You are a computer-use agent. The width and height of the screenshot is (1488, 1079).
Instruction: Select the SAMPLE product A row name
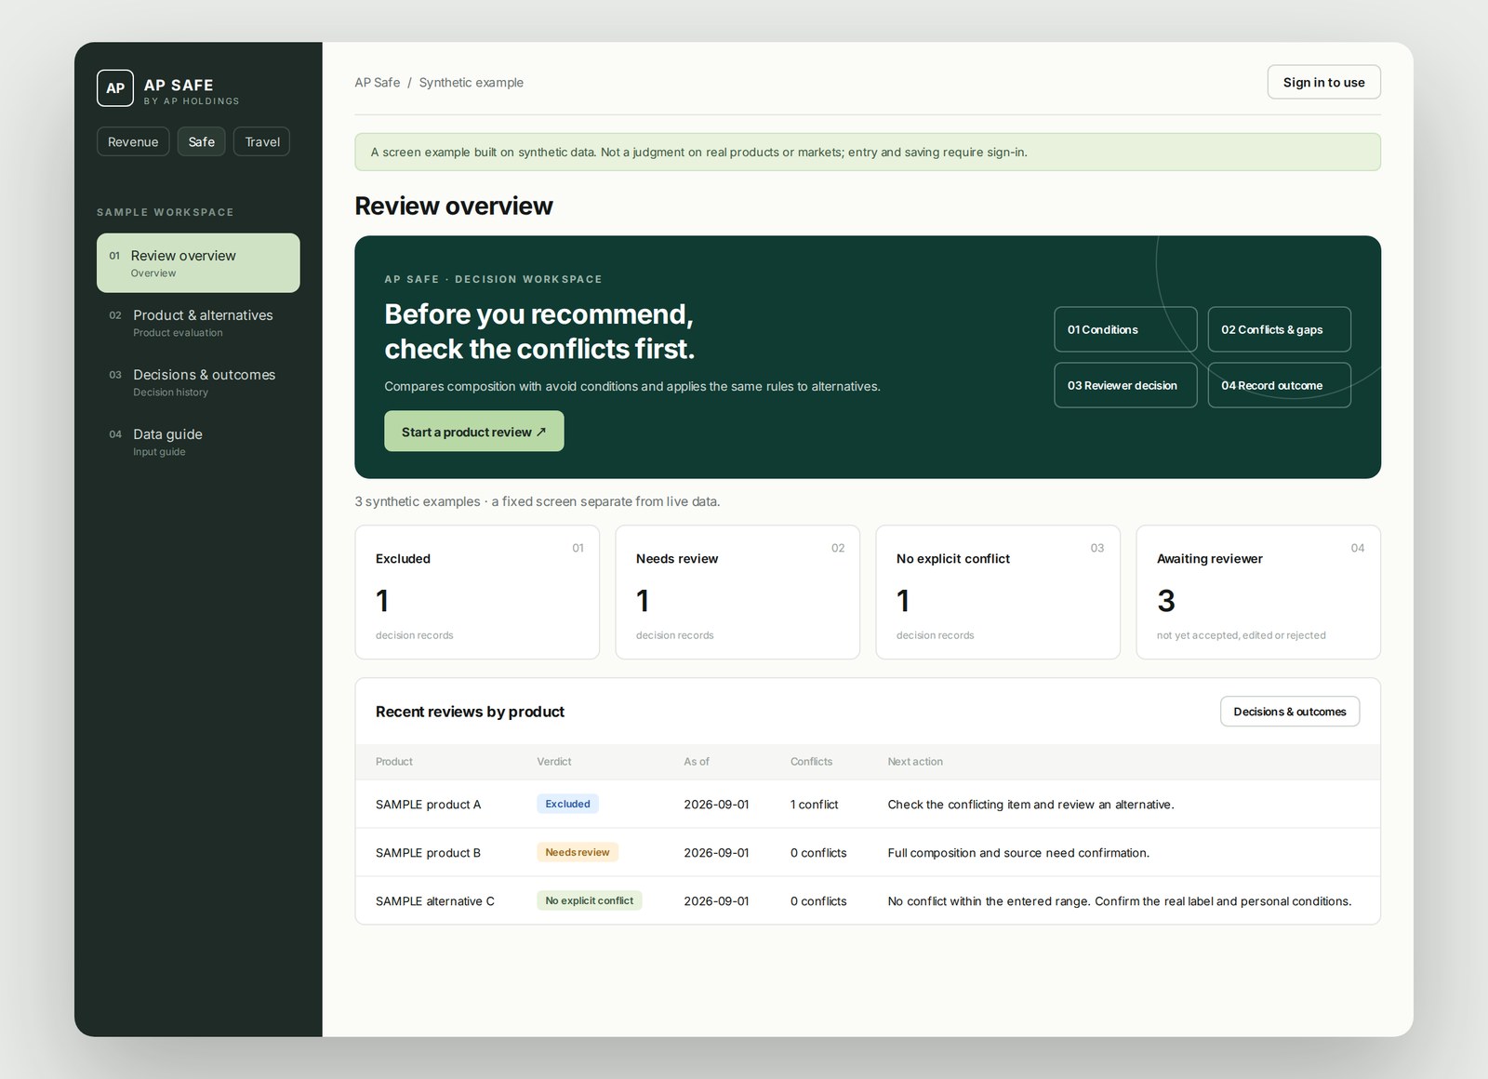tap(429, 805)
